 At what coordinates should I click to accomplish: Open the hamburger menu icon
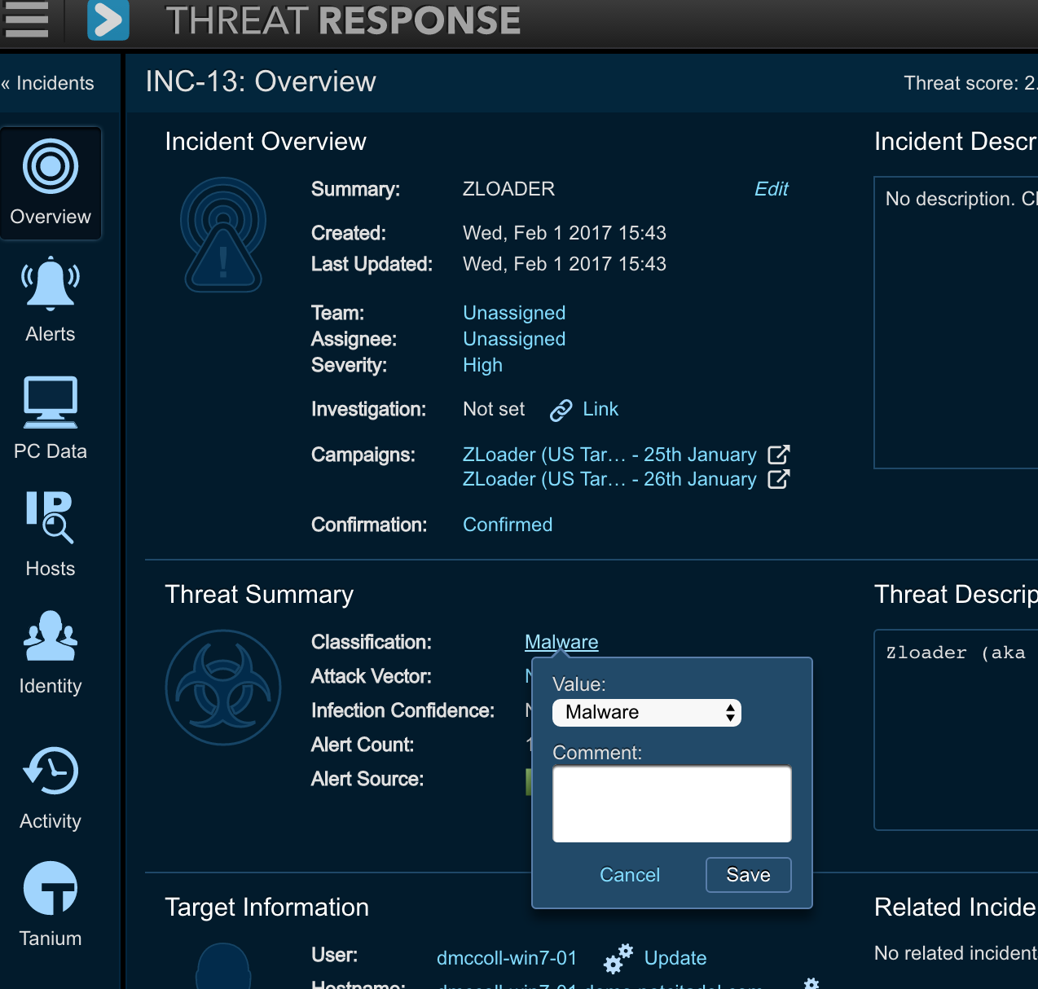point(26,20)
